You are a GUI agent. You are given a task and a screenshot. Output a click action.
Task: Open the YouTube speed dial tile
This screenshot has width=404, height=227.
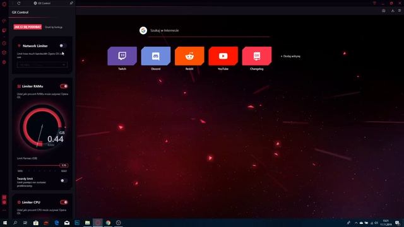point(223,56)
